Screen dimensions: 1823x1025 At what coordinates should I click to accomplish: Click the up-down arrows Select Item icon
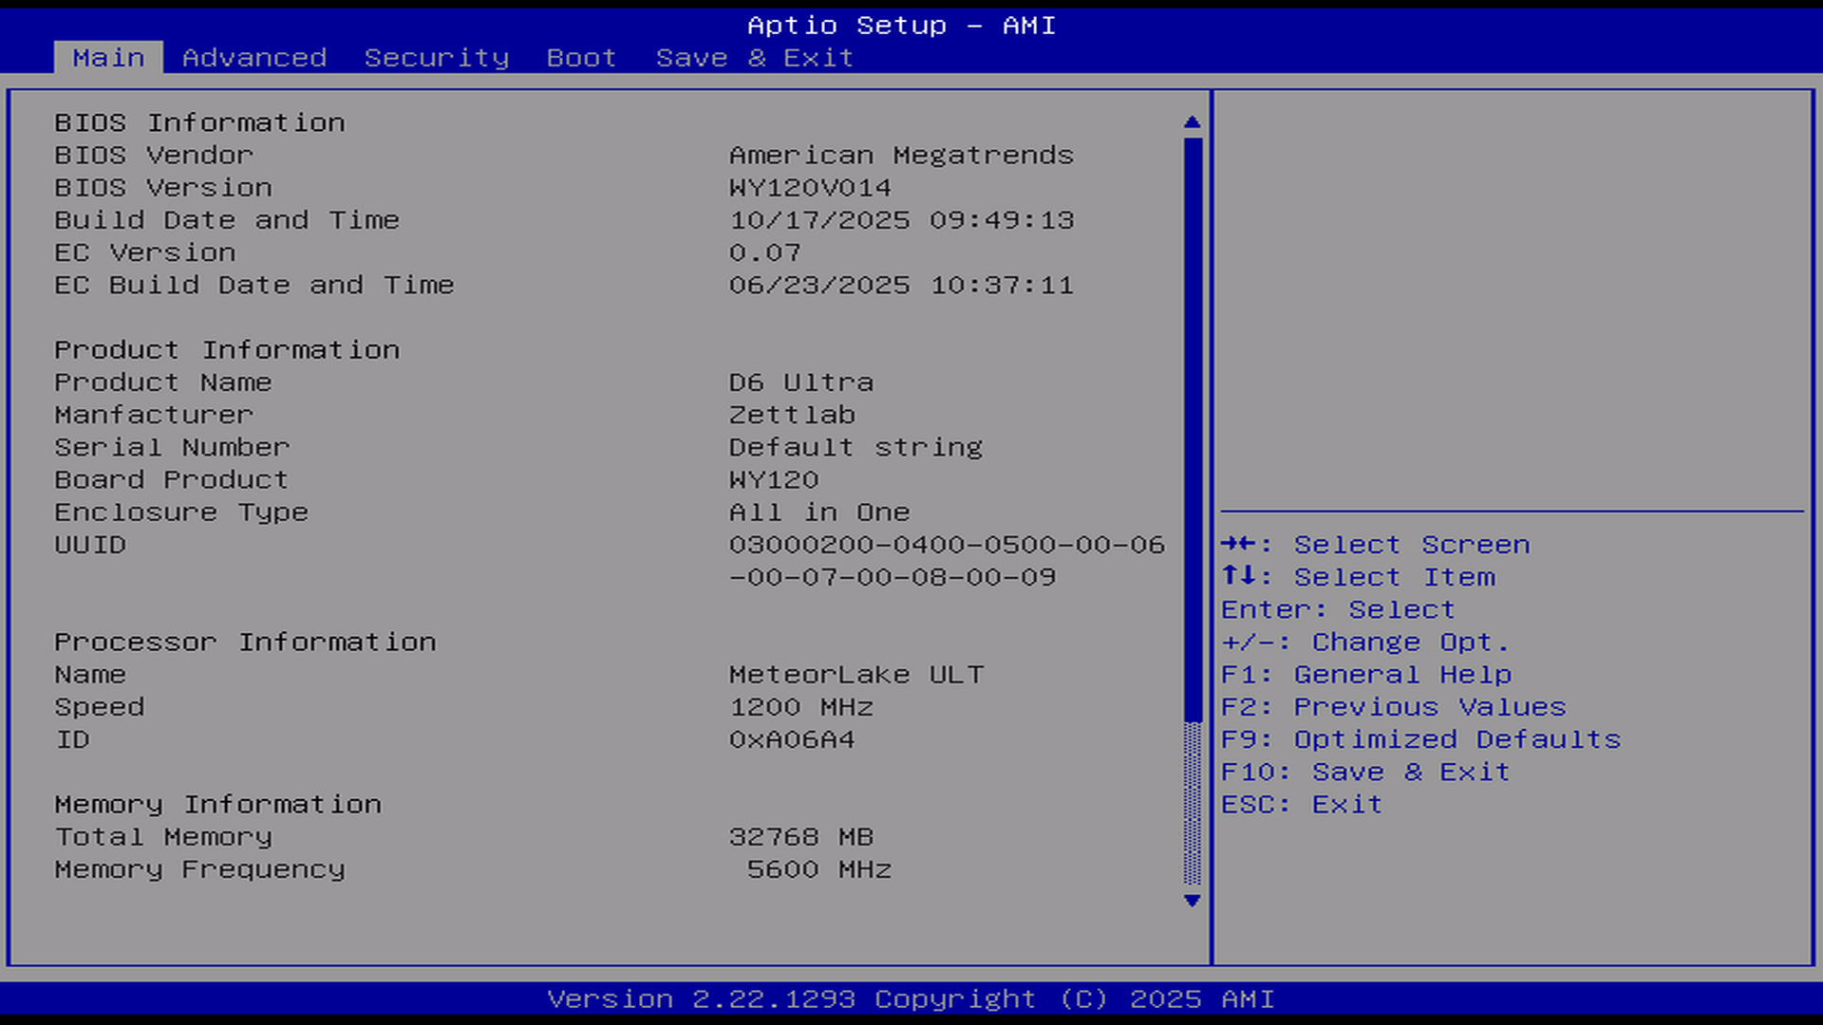point(1239,576)
